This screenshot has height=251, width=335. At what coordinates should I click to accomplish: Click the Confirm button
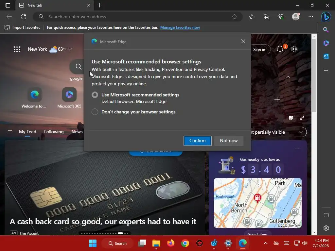(197, 141)
